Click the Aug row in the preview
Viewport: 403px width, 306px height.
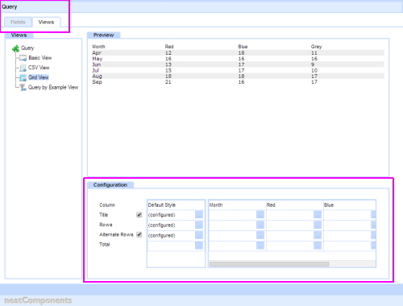pos(238,76)
